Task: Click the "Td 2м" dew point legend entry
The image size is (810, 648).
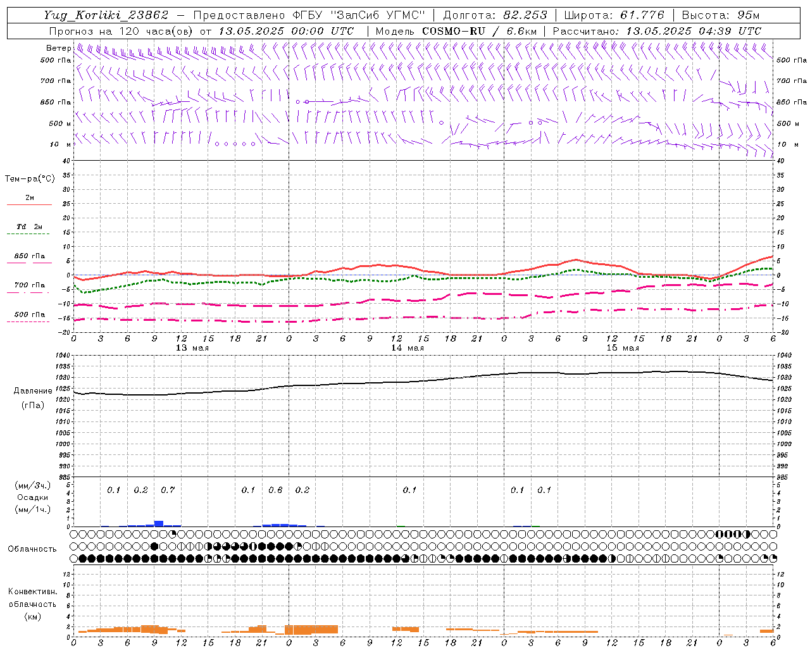Action: 30,227
